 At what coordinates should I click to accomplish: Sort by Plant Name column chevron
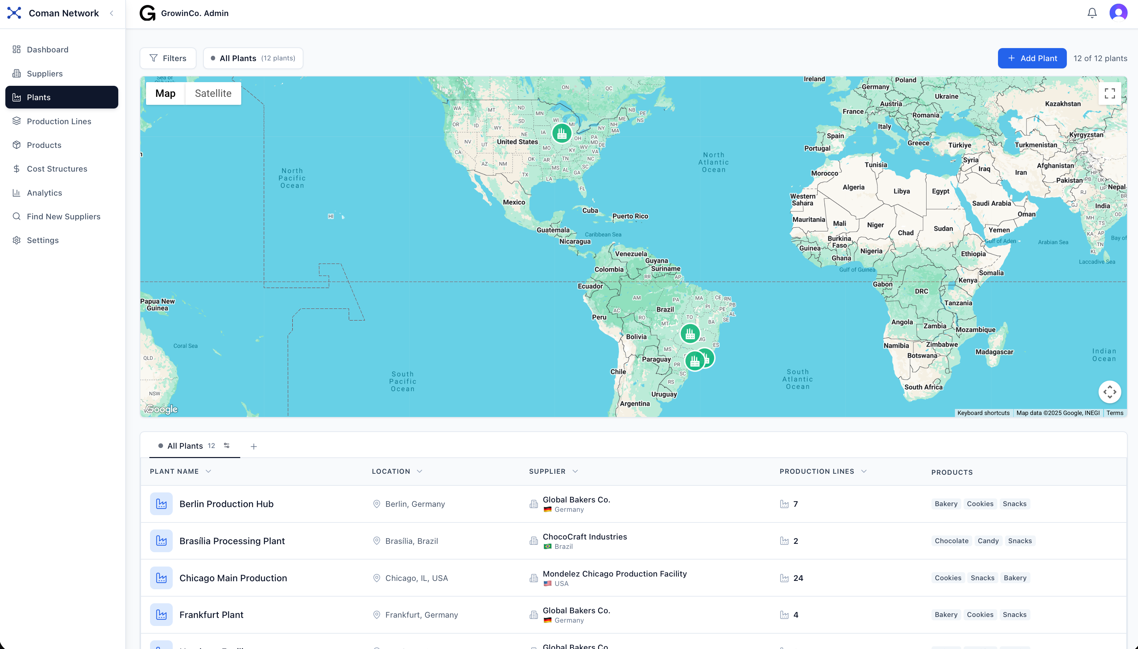[x=208, y=471]
